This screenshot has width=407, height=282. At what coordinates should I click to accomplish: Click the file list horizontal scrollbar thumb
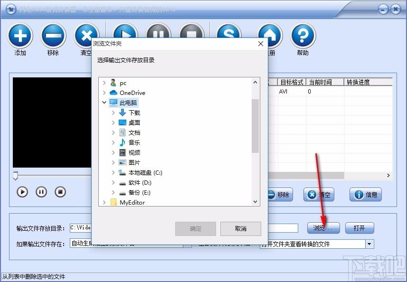click(x=306, y=176)
